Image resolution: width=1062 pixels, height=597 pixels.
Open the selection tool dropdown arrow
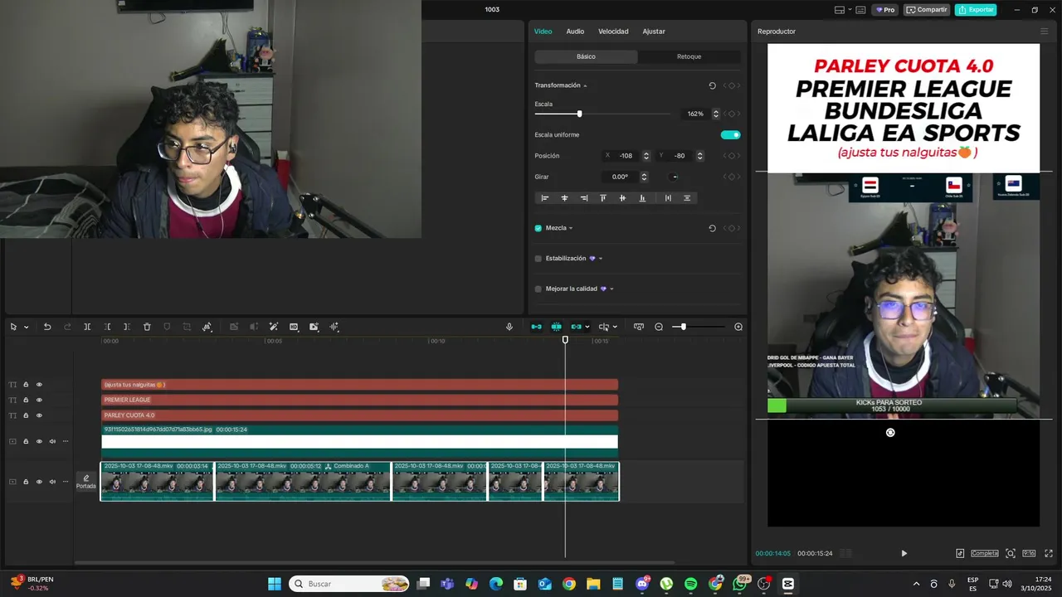26,327
